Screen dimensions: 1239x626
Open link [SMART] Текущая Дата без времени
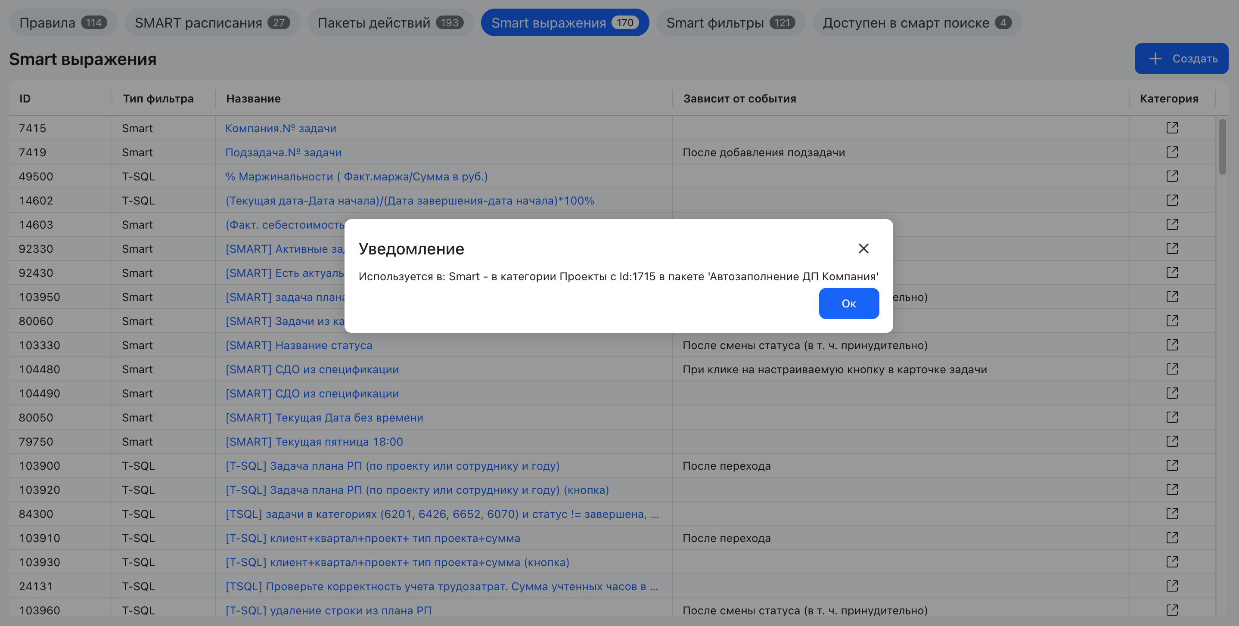coord(324,418)
